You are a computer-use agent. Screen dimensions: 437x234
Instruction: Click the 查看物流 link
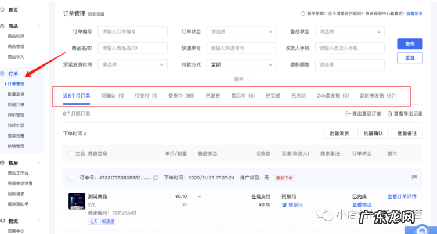pyautogui.click(x=362, y=205)
